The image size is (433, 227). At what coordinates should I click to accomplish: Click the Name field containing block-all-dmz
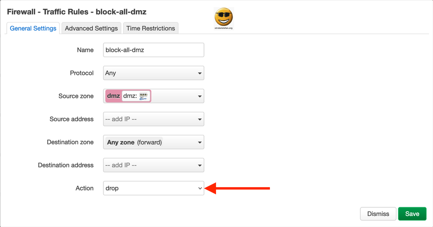(153, 50)
